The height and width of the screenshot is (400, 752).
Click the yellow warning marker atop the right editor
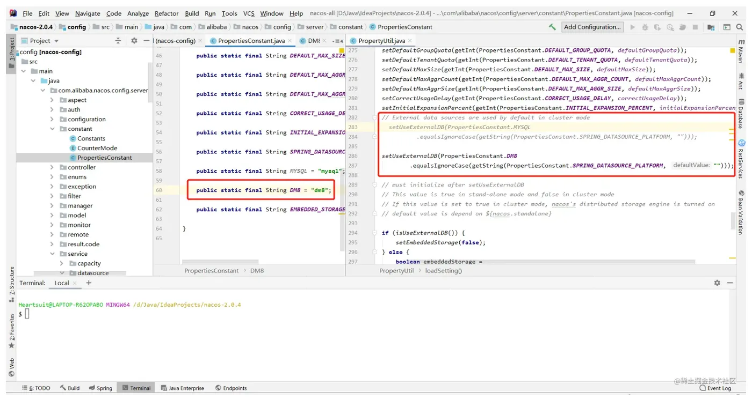tap(732, 51)
